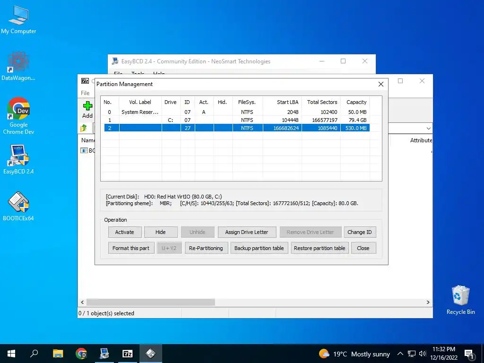The height and width of the screenshot is (363, 484).
Task: Open the 7-Zip File menu
Action: click(85, 93)
